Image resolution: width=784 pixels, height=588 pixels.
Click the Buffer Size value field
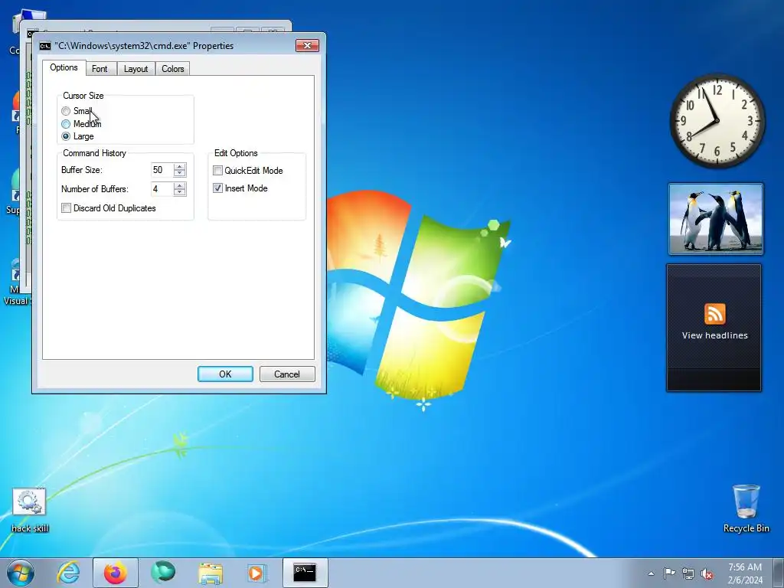click(x=162, y=170)
